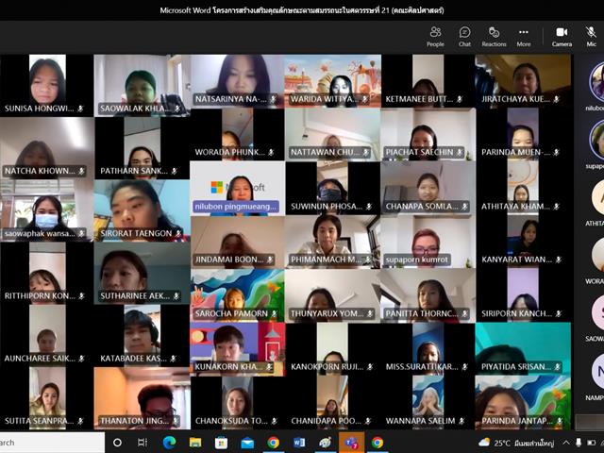The height and width of the screenshot is (453, 604).
Task: Select supaporn kumrot's video tile
Action: tap(428, 242)
